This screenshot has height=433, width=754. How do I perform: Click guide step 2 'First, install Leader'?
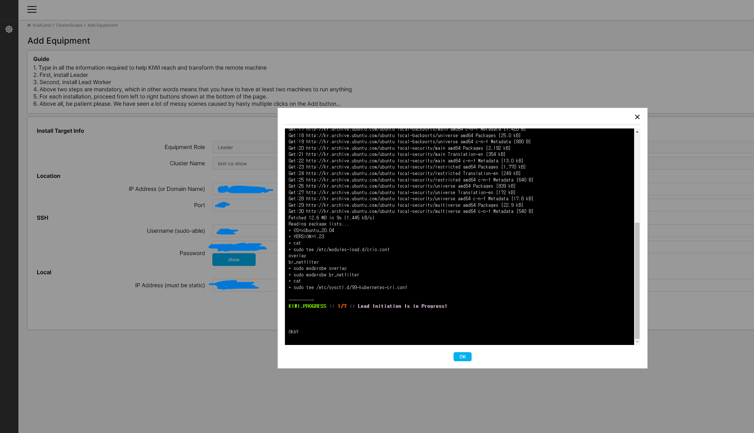pos(61,75)
